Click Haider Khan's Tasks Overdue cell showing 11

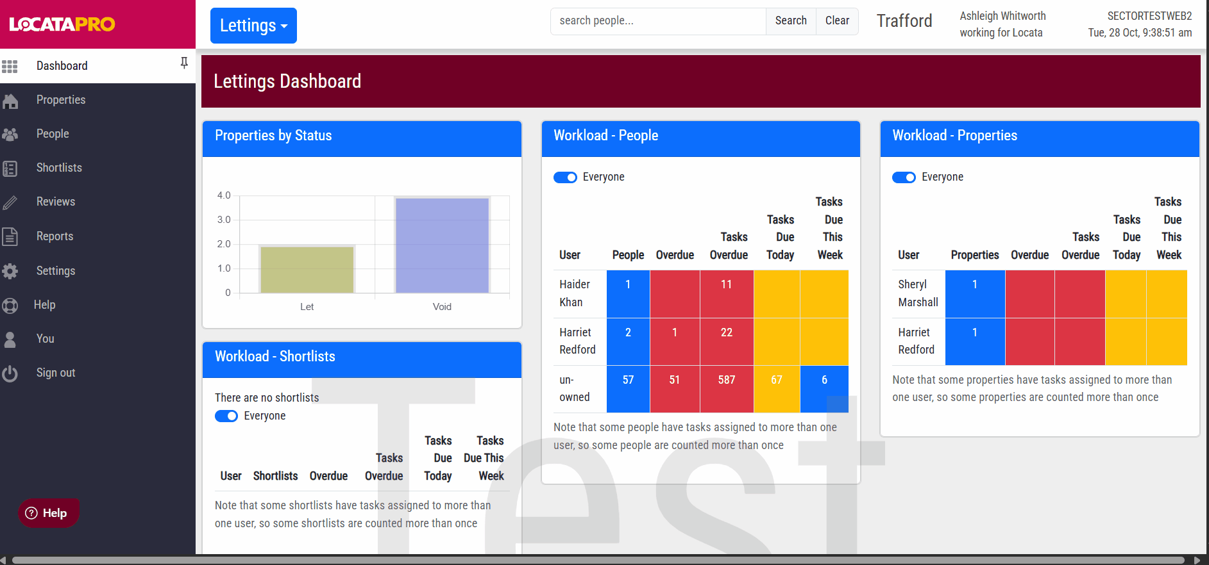point(727,294)
